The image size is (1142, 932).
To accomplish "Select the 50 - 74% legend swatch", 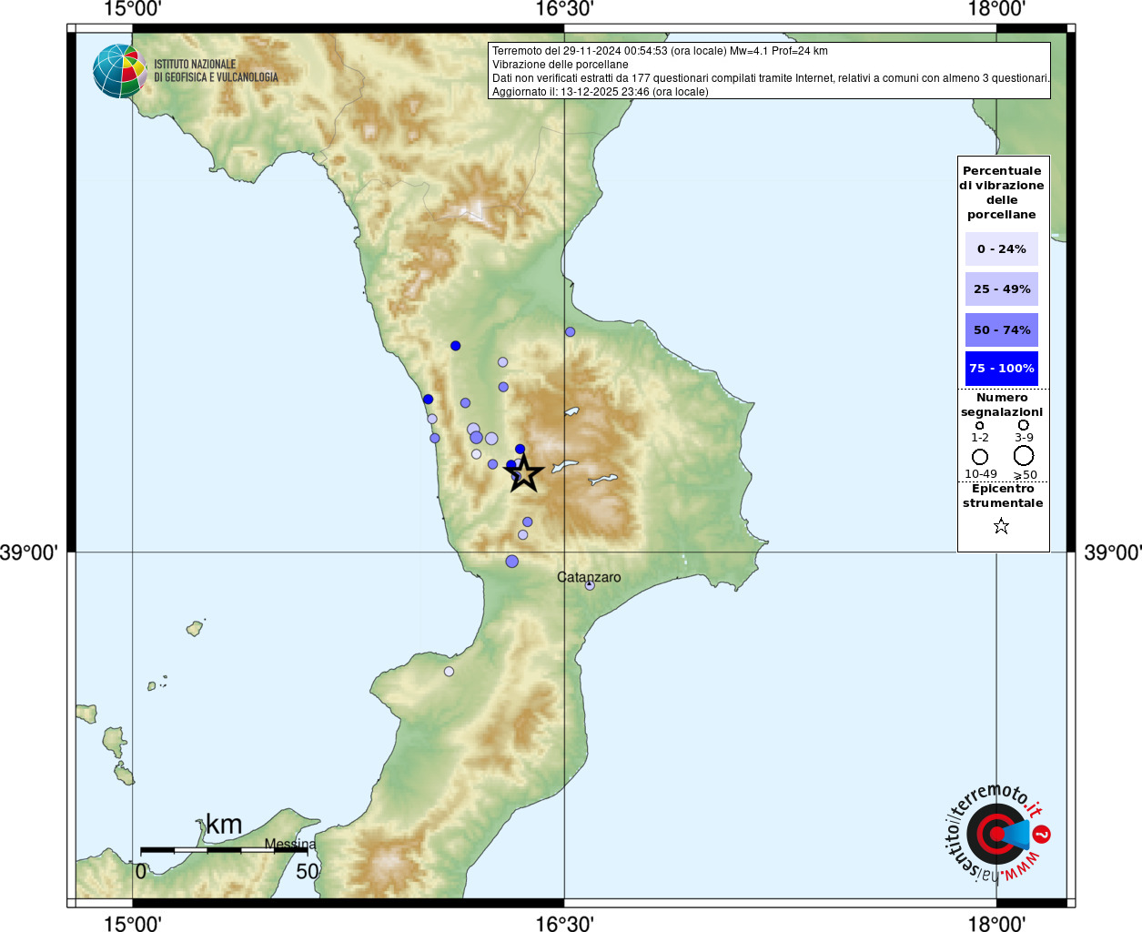I will 1002,329.
